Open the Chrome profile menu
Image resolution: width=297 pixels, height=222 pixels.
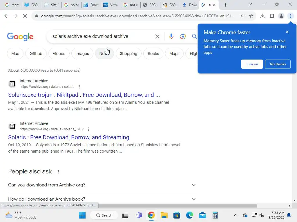pos(281,16)
